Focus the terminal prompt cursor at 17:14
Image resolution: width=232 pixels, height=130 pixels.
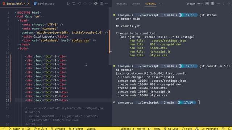[x=199, y=103]
